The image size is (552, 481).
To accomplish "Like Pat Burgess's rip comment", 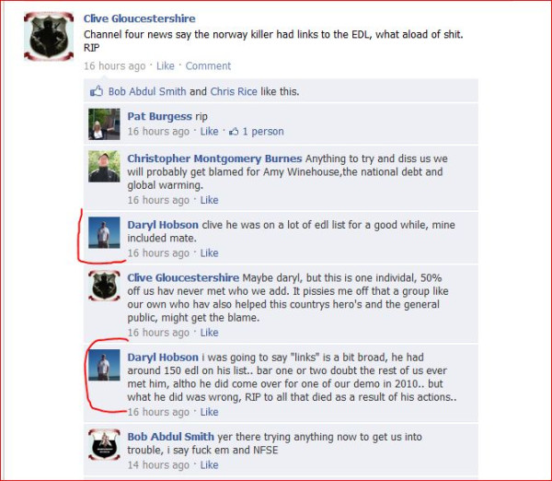I will tap(210, 131).
